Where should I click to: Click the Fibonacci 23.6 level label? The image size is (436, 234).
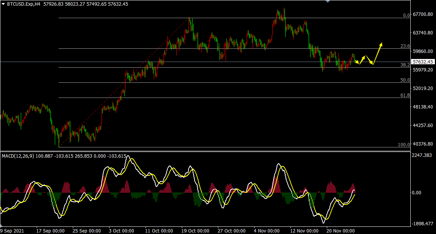[x=405, y=46]
